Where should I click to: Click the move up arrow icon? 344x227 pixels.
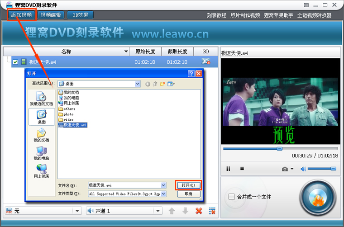pyautogui.click(x=172, y=211)
